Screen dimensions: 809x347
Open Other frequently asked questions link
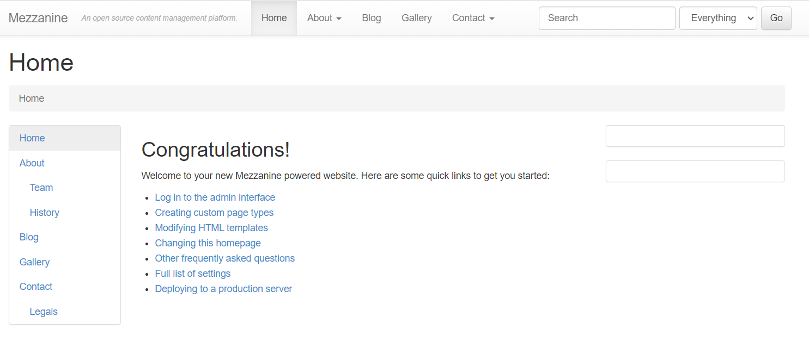[x=225, y=258]
